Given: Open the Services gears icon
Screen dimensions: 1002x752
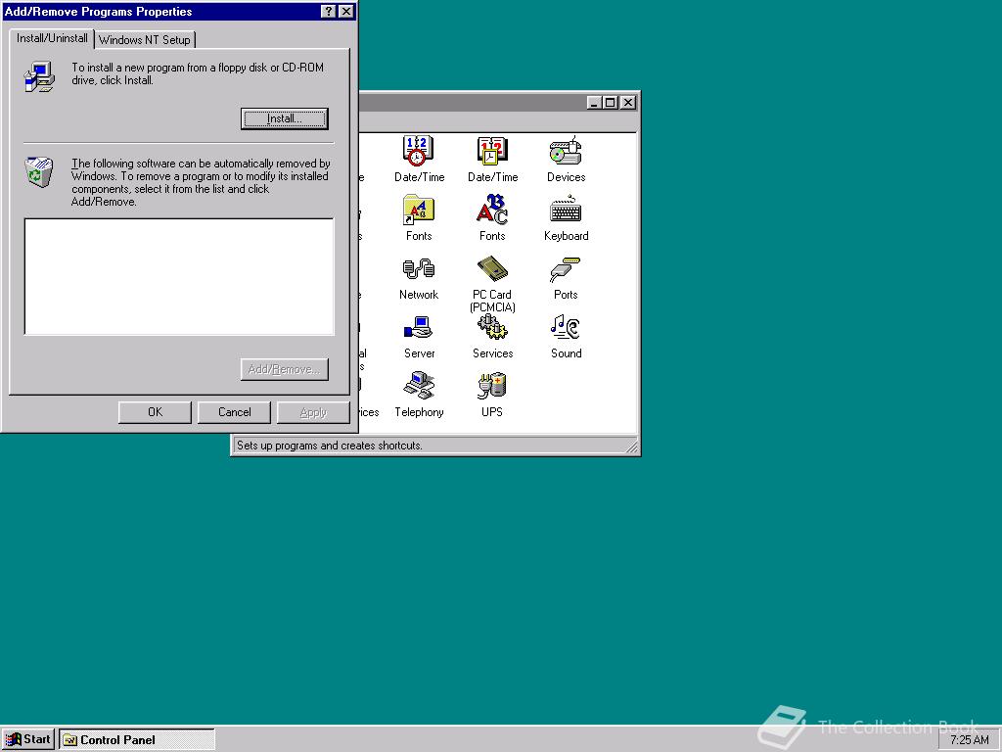Looking at the screenshot, I should click(492, 327).
